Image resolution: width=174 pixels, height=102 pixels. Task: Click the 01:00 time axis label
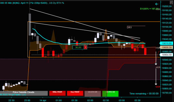(58, 100)
